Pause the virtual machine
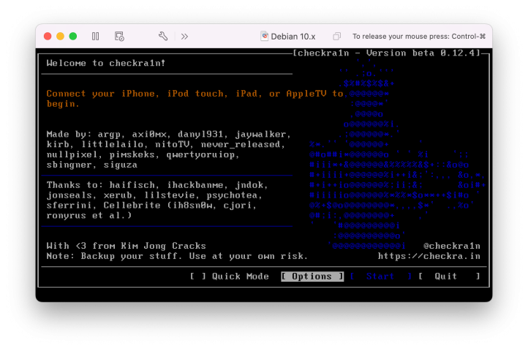528x349 pixels. (x=95, y=37)
